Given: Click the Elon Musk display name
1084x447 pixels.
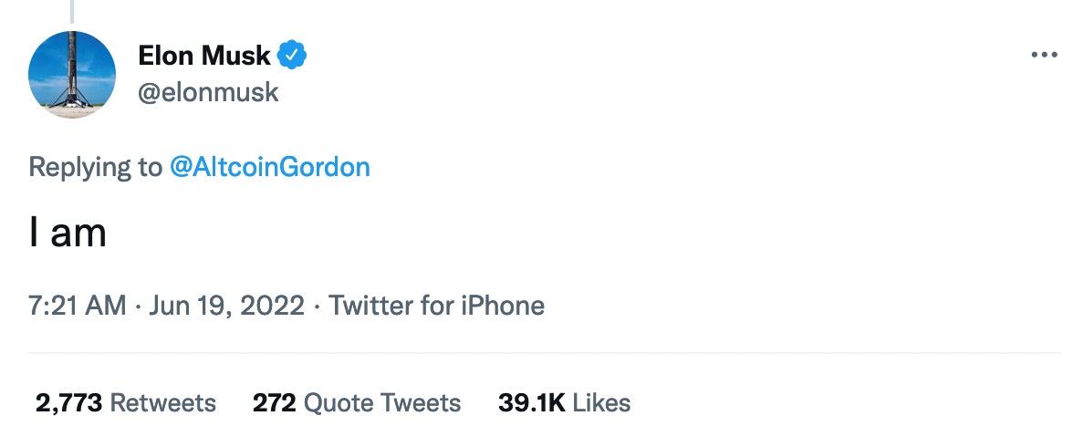Looking at the screenshot, I should 204,56.
